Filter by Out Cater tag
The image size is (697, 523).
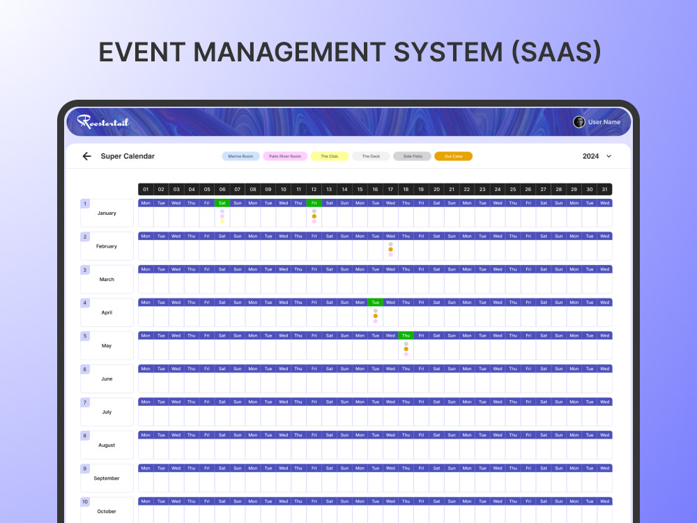(454, 156)
